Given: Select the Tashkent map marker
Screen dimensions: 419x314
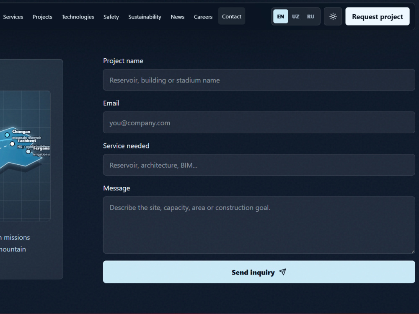Looking at the screenshot, I should [x=12, y=144].
